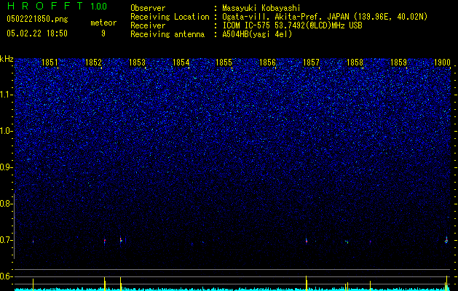Click the ICOM IC-575 receiver text
This screenshot has width=458, height=291.
[x=292, y=25]
